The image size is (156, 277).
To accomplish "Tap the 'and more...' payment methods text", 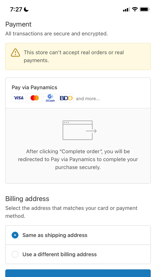I will [x=88, y=98].
